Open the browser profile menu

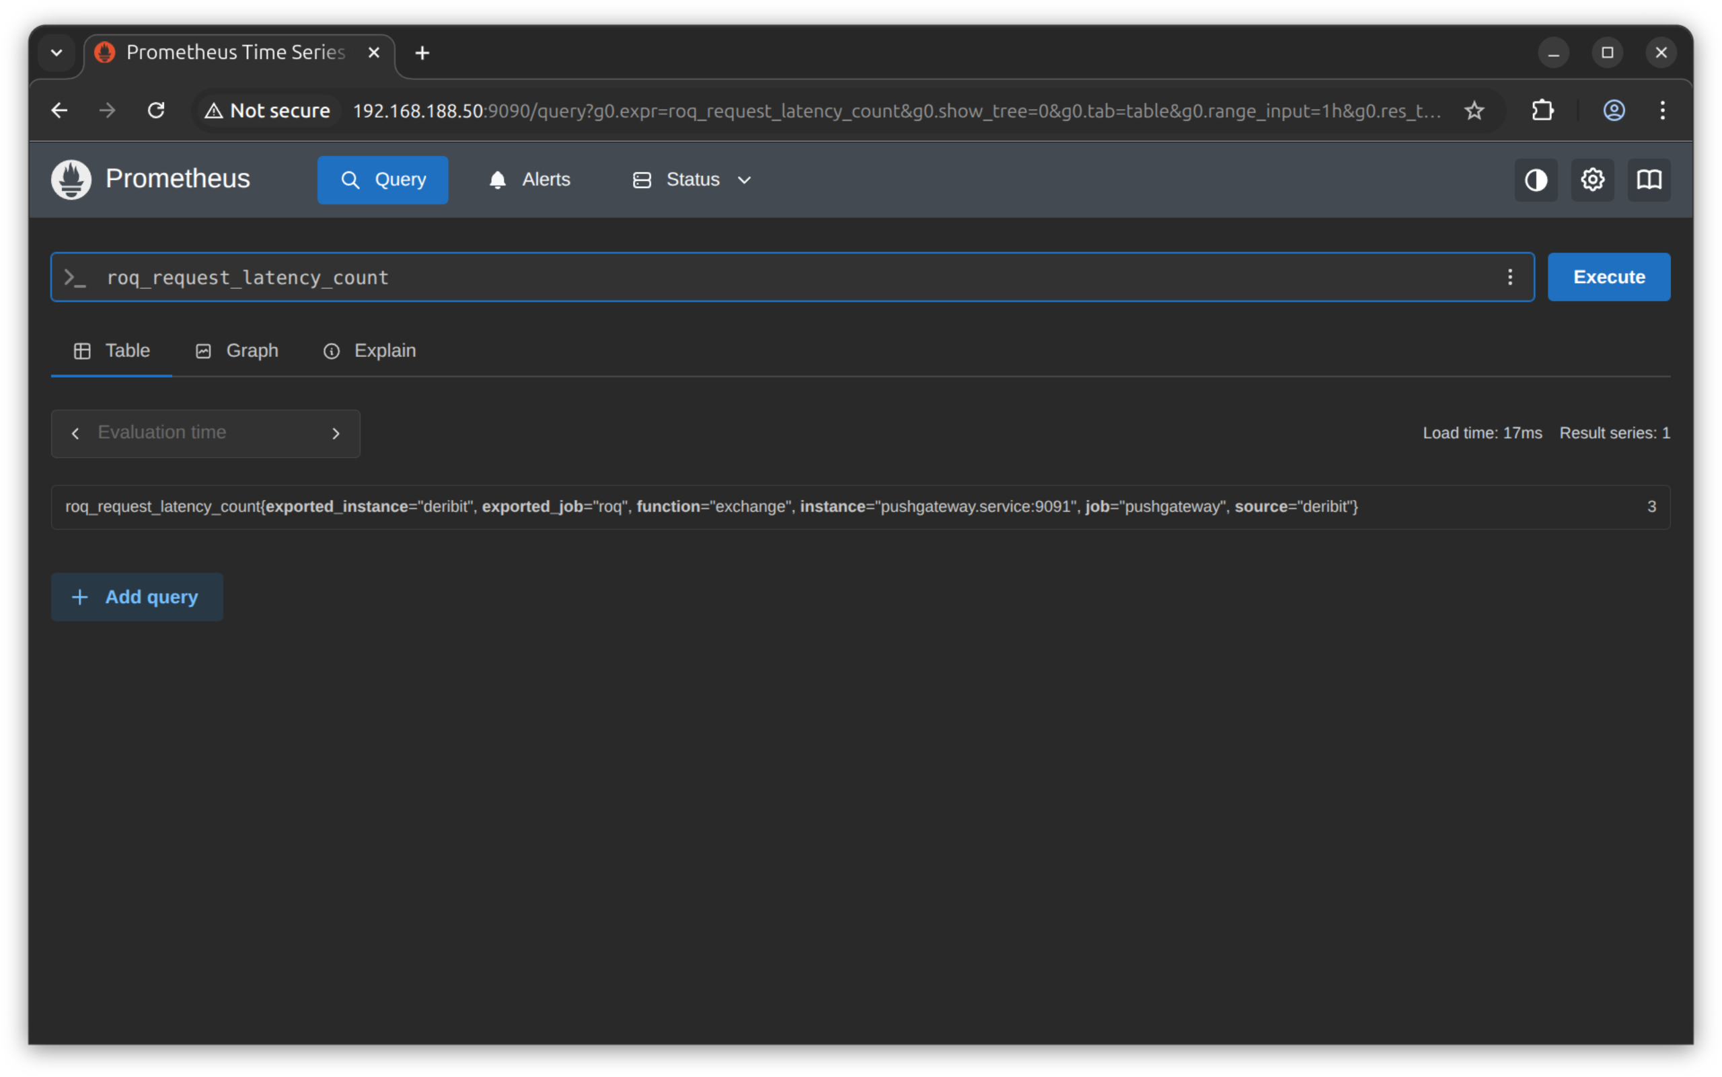click(1614, 110)
